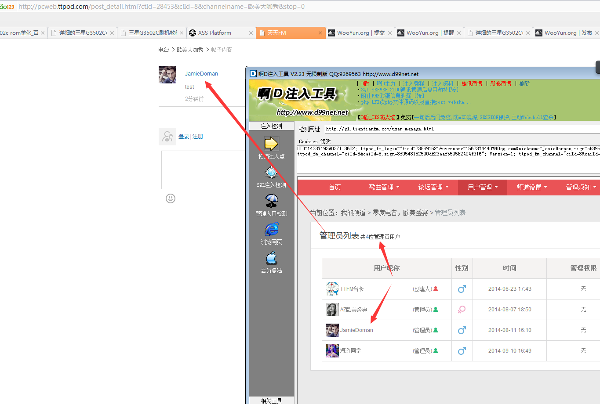Image resolution: width=600 pixels, height=404 pixels.
Task: Open 腾讯微博 link
Action: tap(472, 83)
